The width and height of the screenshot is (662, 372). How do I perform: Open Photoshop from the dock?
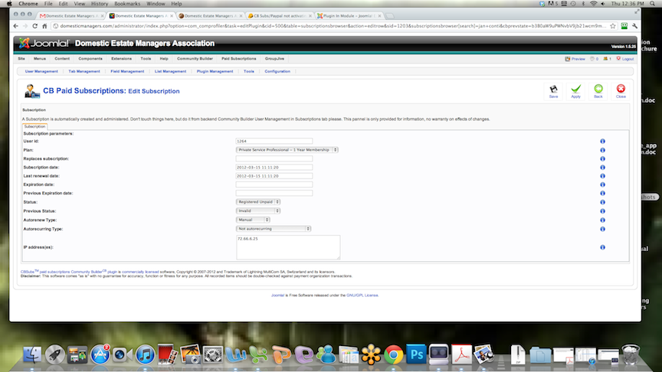pos(416,354)
